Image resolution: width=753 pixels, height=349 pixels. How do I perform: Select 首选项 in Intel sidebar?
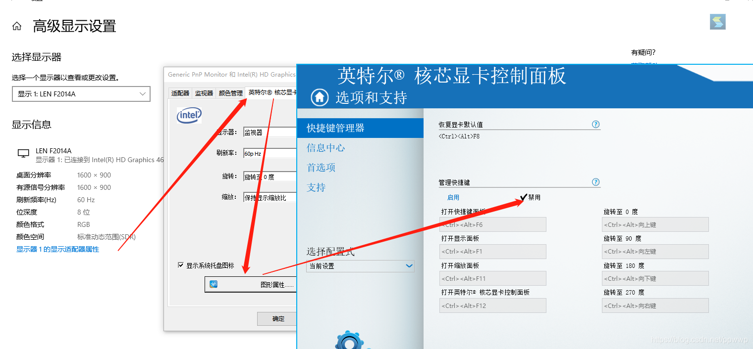(321, 168)
